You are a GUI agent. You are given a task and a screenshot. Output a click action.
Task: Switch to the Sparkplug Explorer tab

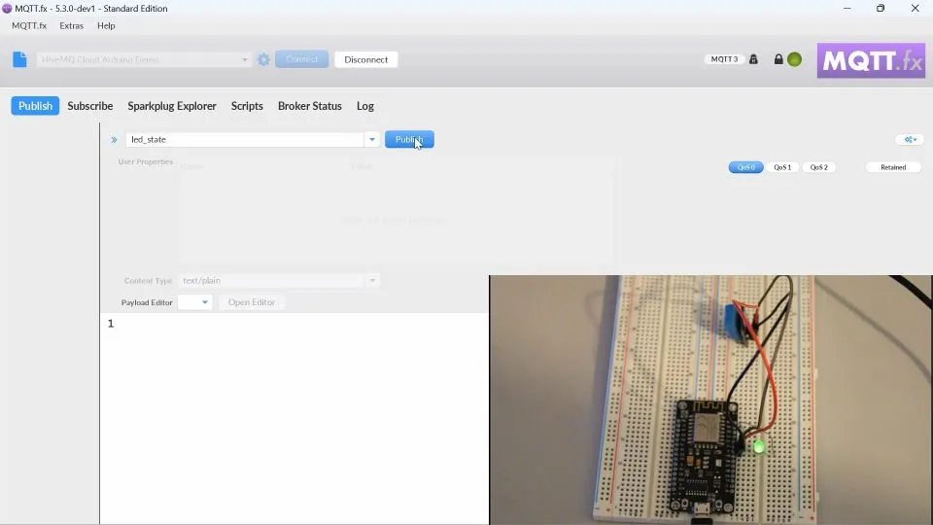click(172, 106)
